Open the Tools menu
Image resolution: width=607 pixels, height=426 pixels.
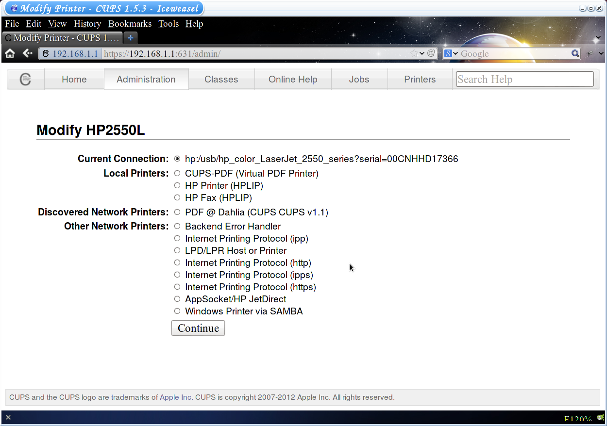pyautogui.click(x=169, y=24)
